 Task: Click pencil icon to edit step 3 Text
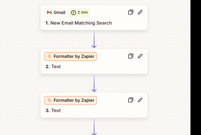[140, 100]
